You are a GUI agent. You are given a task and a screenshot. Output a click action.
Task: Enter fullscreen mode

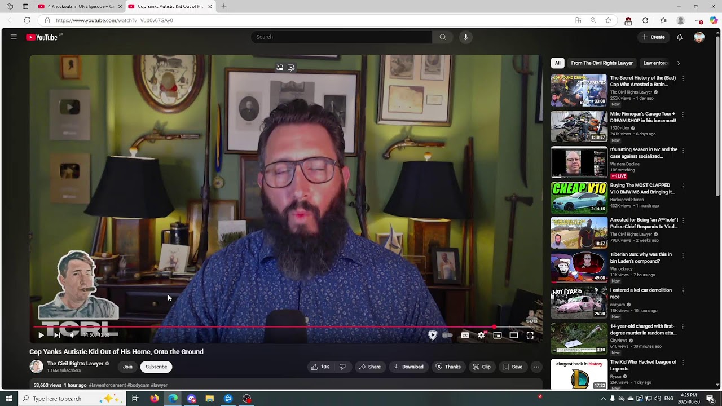tap(530, 335)
